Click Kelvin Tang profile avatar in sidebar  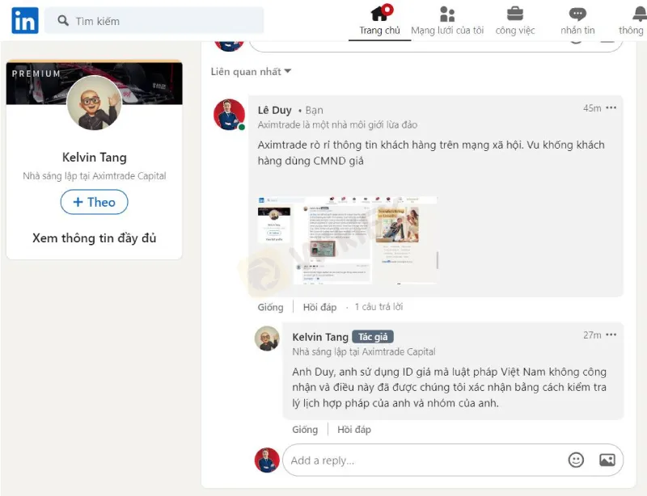pyautogui.click(x=95, y=103)
